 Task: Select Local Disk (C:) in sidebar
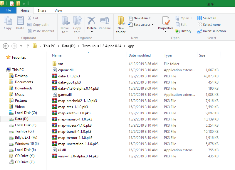(26, 113)
